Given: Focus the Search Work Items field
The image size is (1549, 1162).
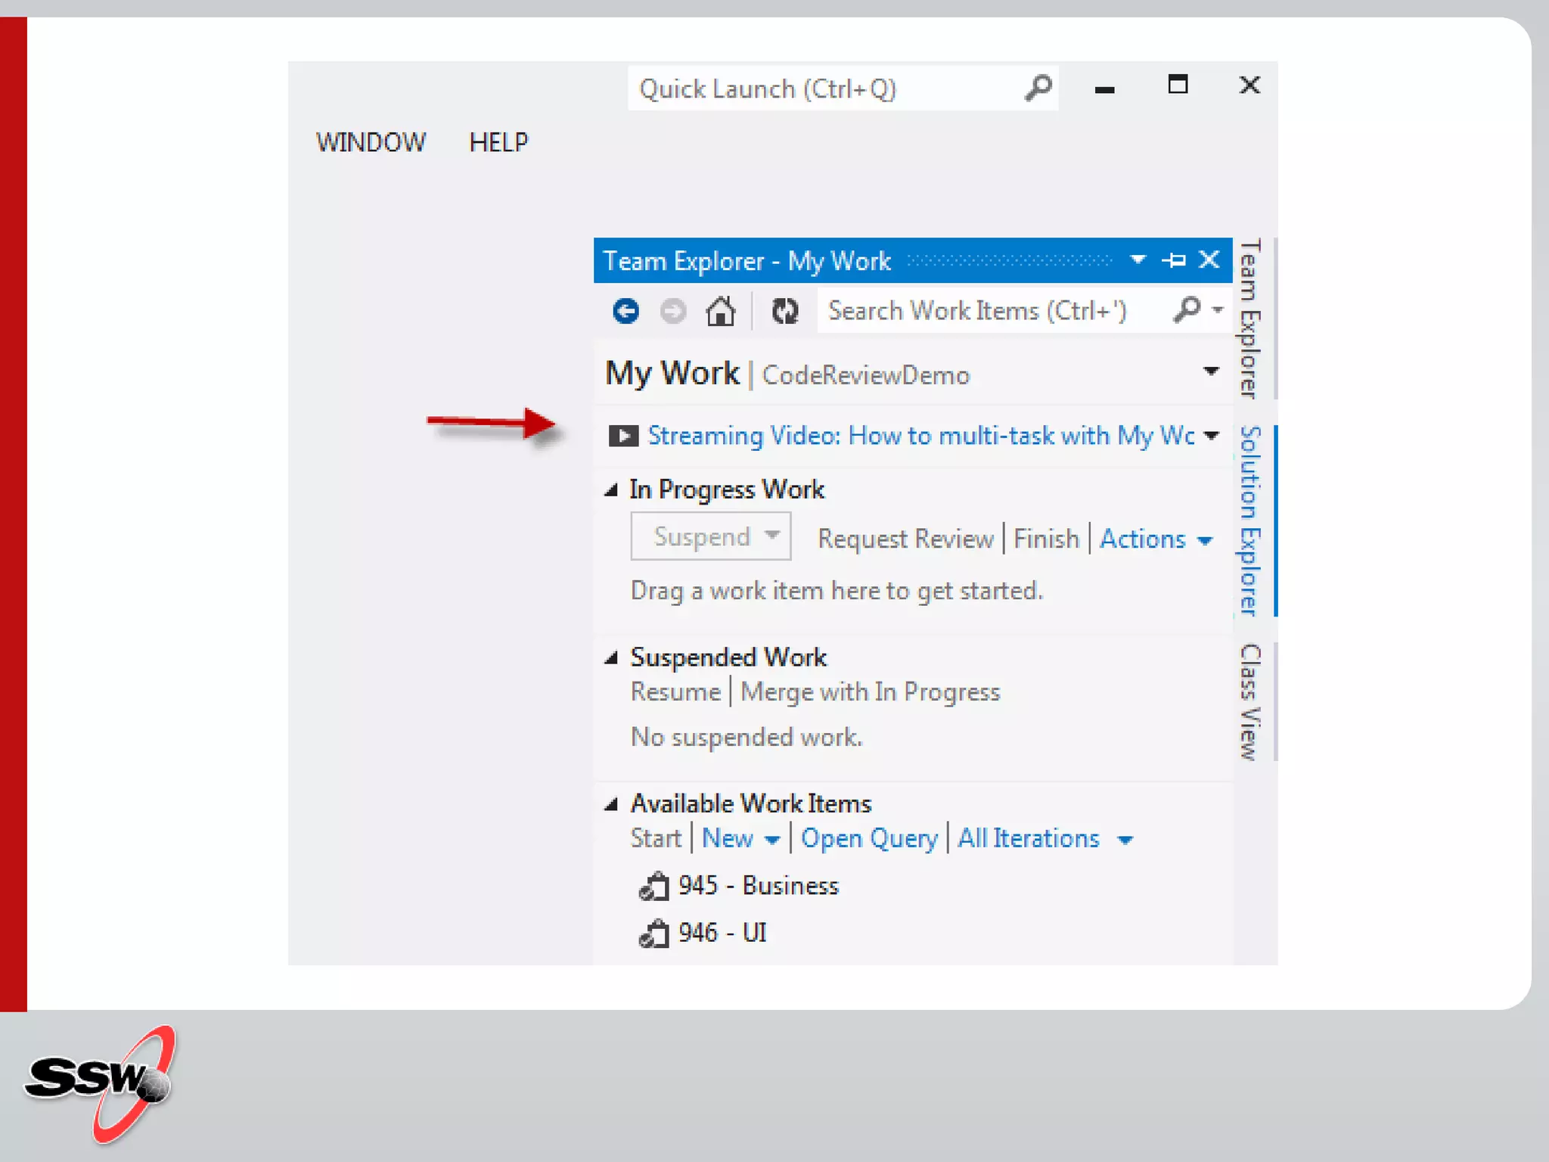Looking at the screenshot, I should (x=983, y=311).
